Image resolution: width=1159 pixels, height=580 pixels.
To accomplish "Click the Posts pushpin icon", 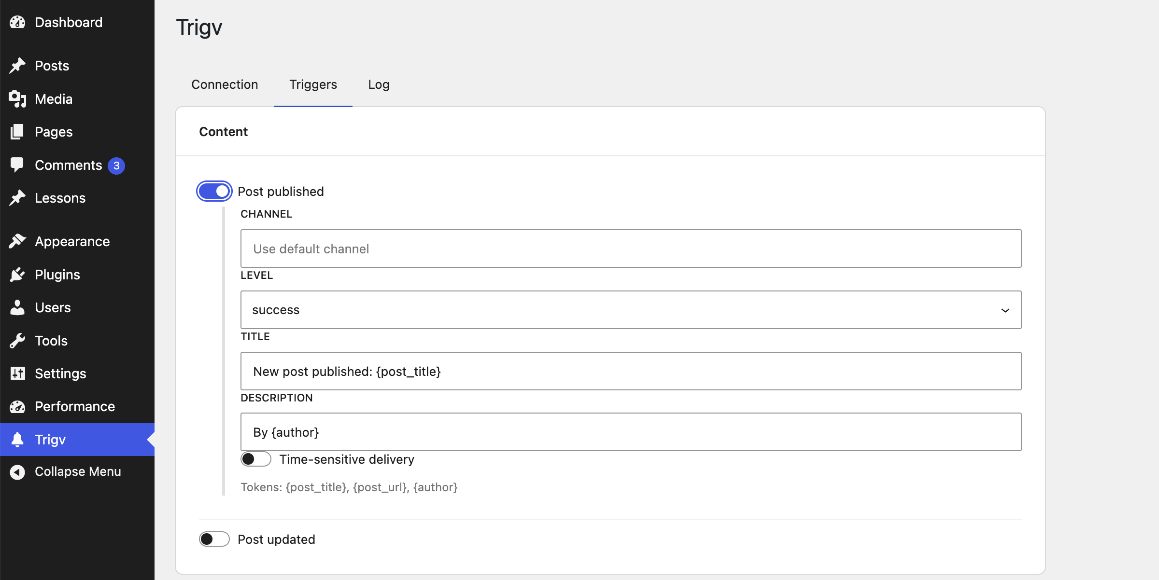I will click(x=17, y=66).
